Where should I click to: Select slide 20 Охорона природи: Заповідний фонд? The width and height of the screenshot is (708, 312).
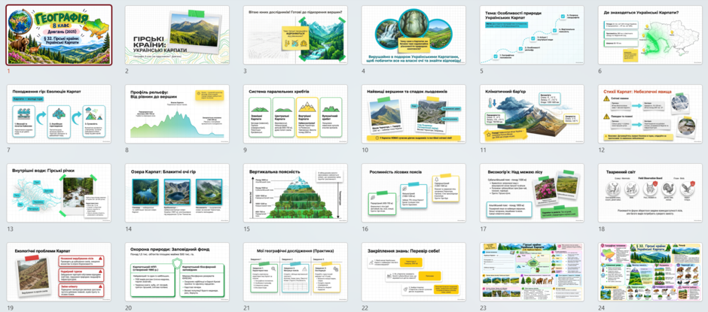click(177, 272)
